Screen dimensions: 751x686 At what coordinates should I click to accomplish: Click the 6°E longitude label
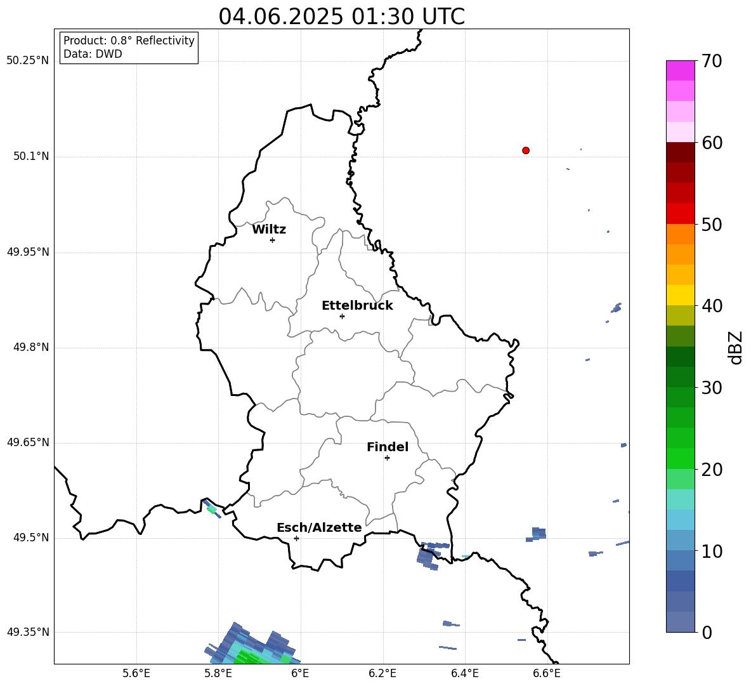pos(300,673)
